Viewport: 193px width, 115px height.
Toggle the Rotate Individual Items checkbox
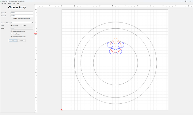[11, 31]
